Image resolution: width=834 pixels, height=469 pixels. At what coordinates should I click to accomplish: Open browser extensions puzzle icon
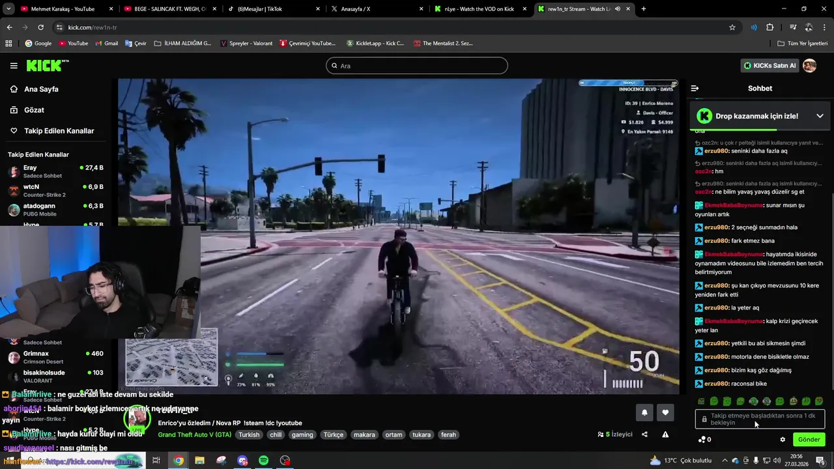769,27
